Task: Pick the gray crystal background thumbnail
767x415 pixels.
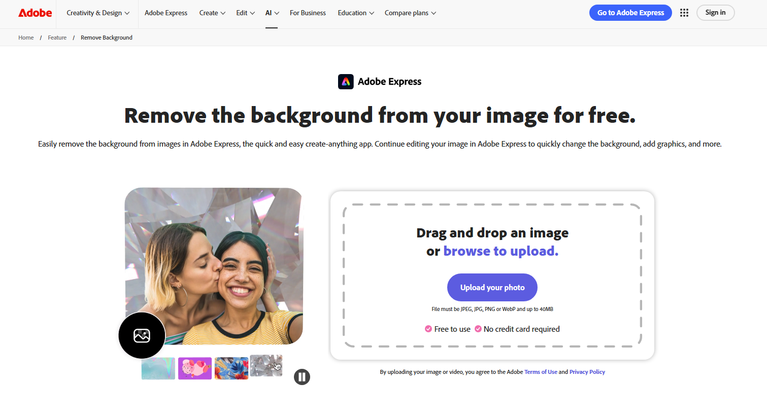Action: (x=266, y=365)
